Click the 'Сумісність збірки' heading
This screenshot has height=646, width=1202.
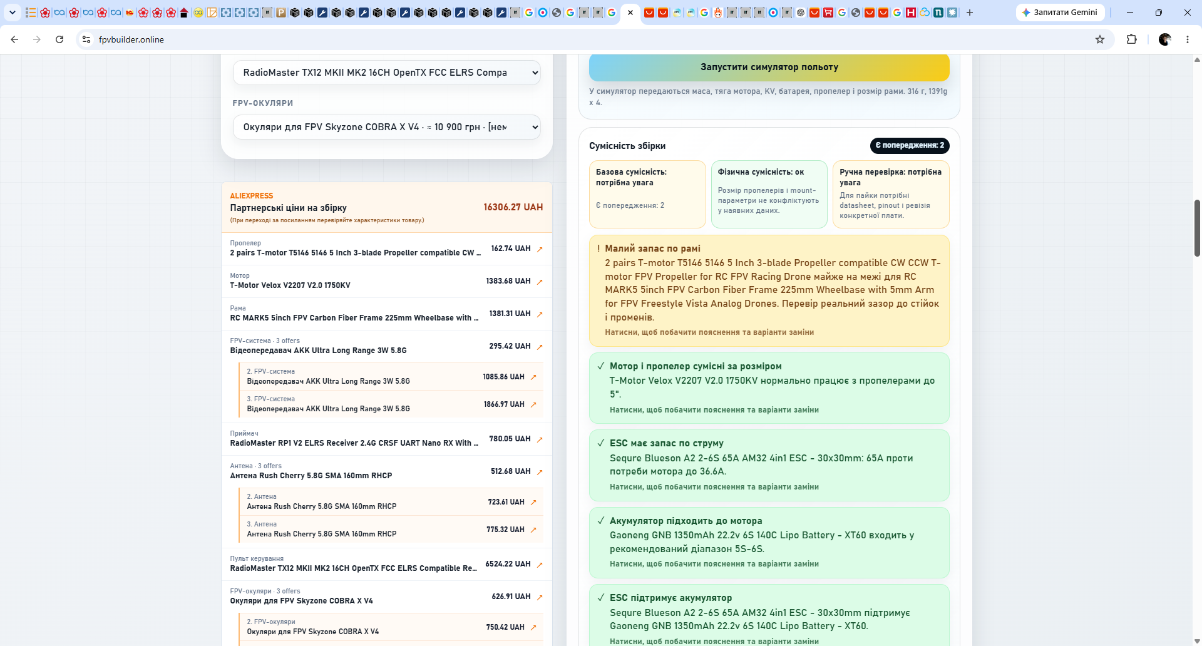[627, 146]
